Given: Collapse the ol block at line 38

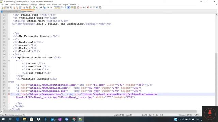Looking at the screenshot, I should tap(9, 60).
